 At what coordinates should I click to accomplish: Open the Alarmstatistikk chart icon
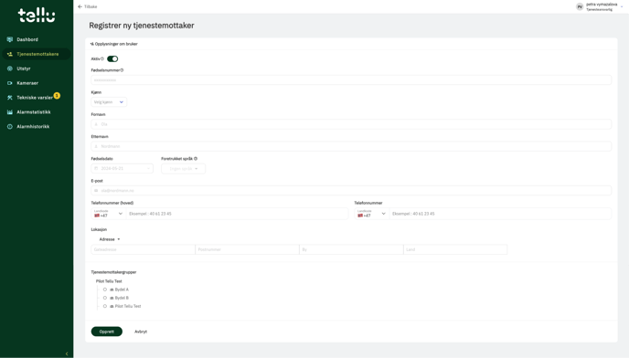10,112
